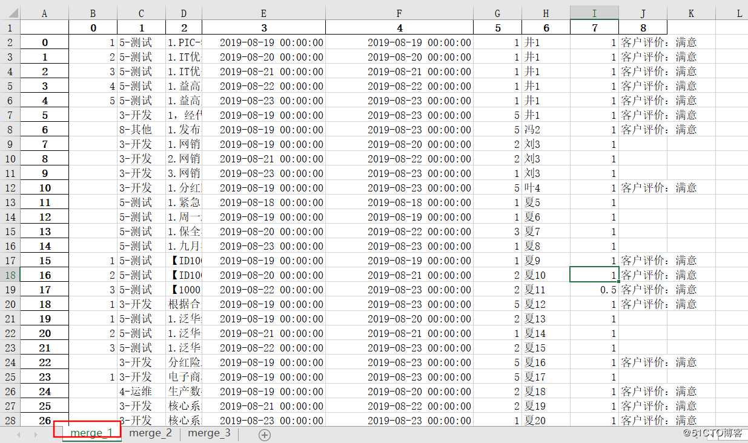This screenshot has width=748, height=443.
Task: Click the name cell 夏12
Action: tap(546, 304)
